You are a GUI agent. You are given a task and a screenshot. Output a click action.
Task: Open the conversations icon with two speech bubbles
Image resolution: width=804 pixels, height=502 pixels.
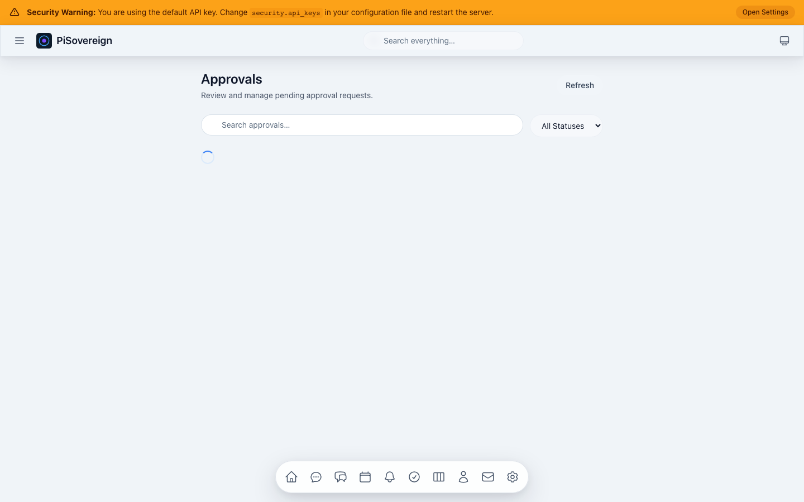341,477
